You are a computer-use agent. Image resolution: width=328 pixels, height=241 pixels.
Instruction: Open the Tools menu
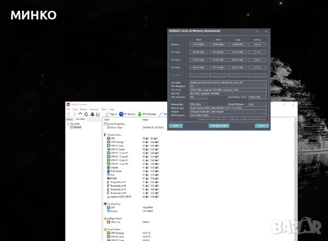click(104, 109)
